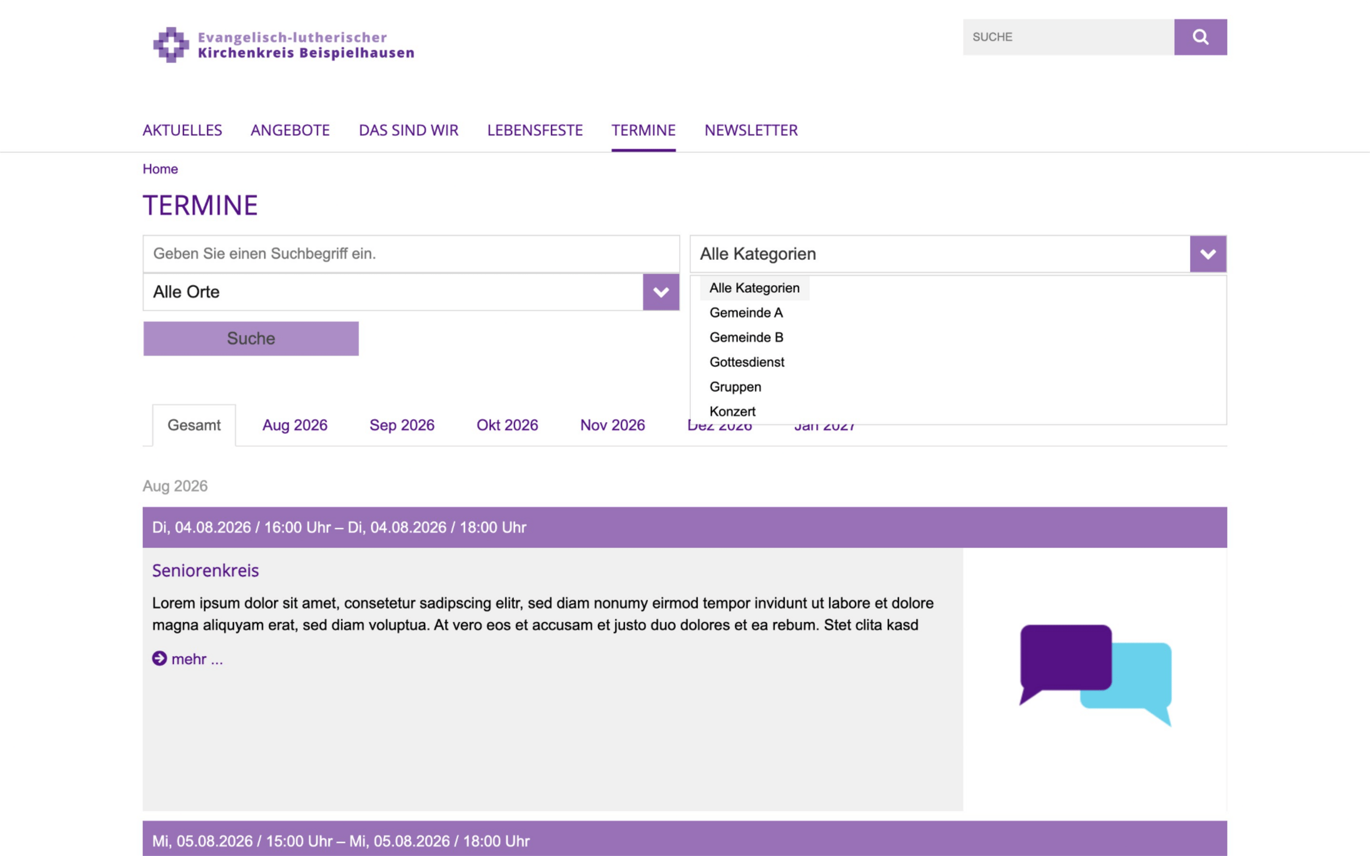Screen dimensions: 1370x856
Task: Click the TERMINE page heading
Action: tap(201, 205)
